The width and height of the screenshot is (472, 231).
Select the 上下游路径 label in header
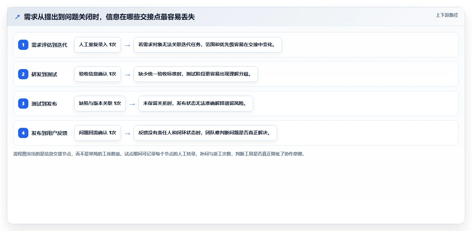coord(447,15)
